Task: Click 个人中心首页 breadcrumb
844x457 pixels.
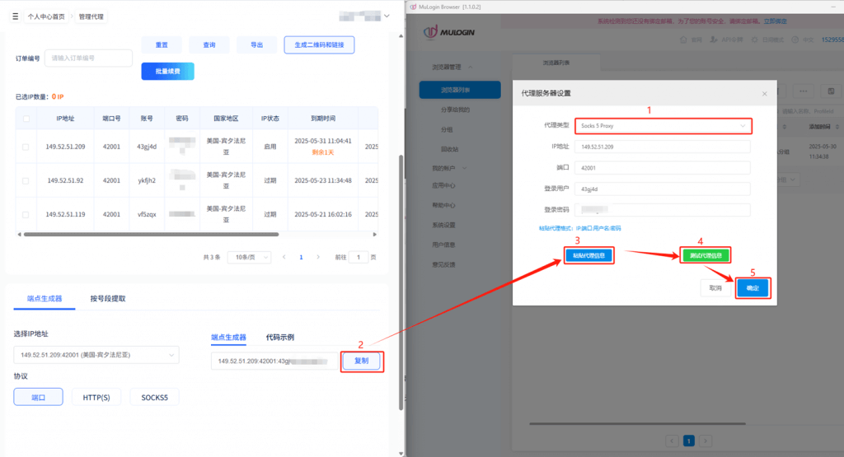Action: pyautogui.click(x=46, y=16)
